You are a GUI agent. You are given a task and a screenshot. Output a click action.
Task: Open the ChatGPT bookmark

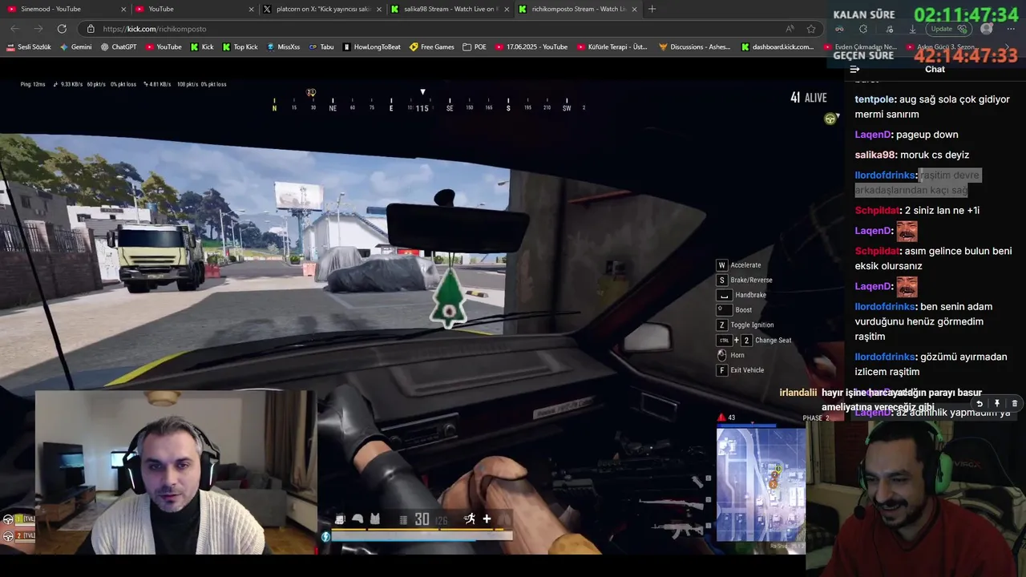[x=119, y=47]
